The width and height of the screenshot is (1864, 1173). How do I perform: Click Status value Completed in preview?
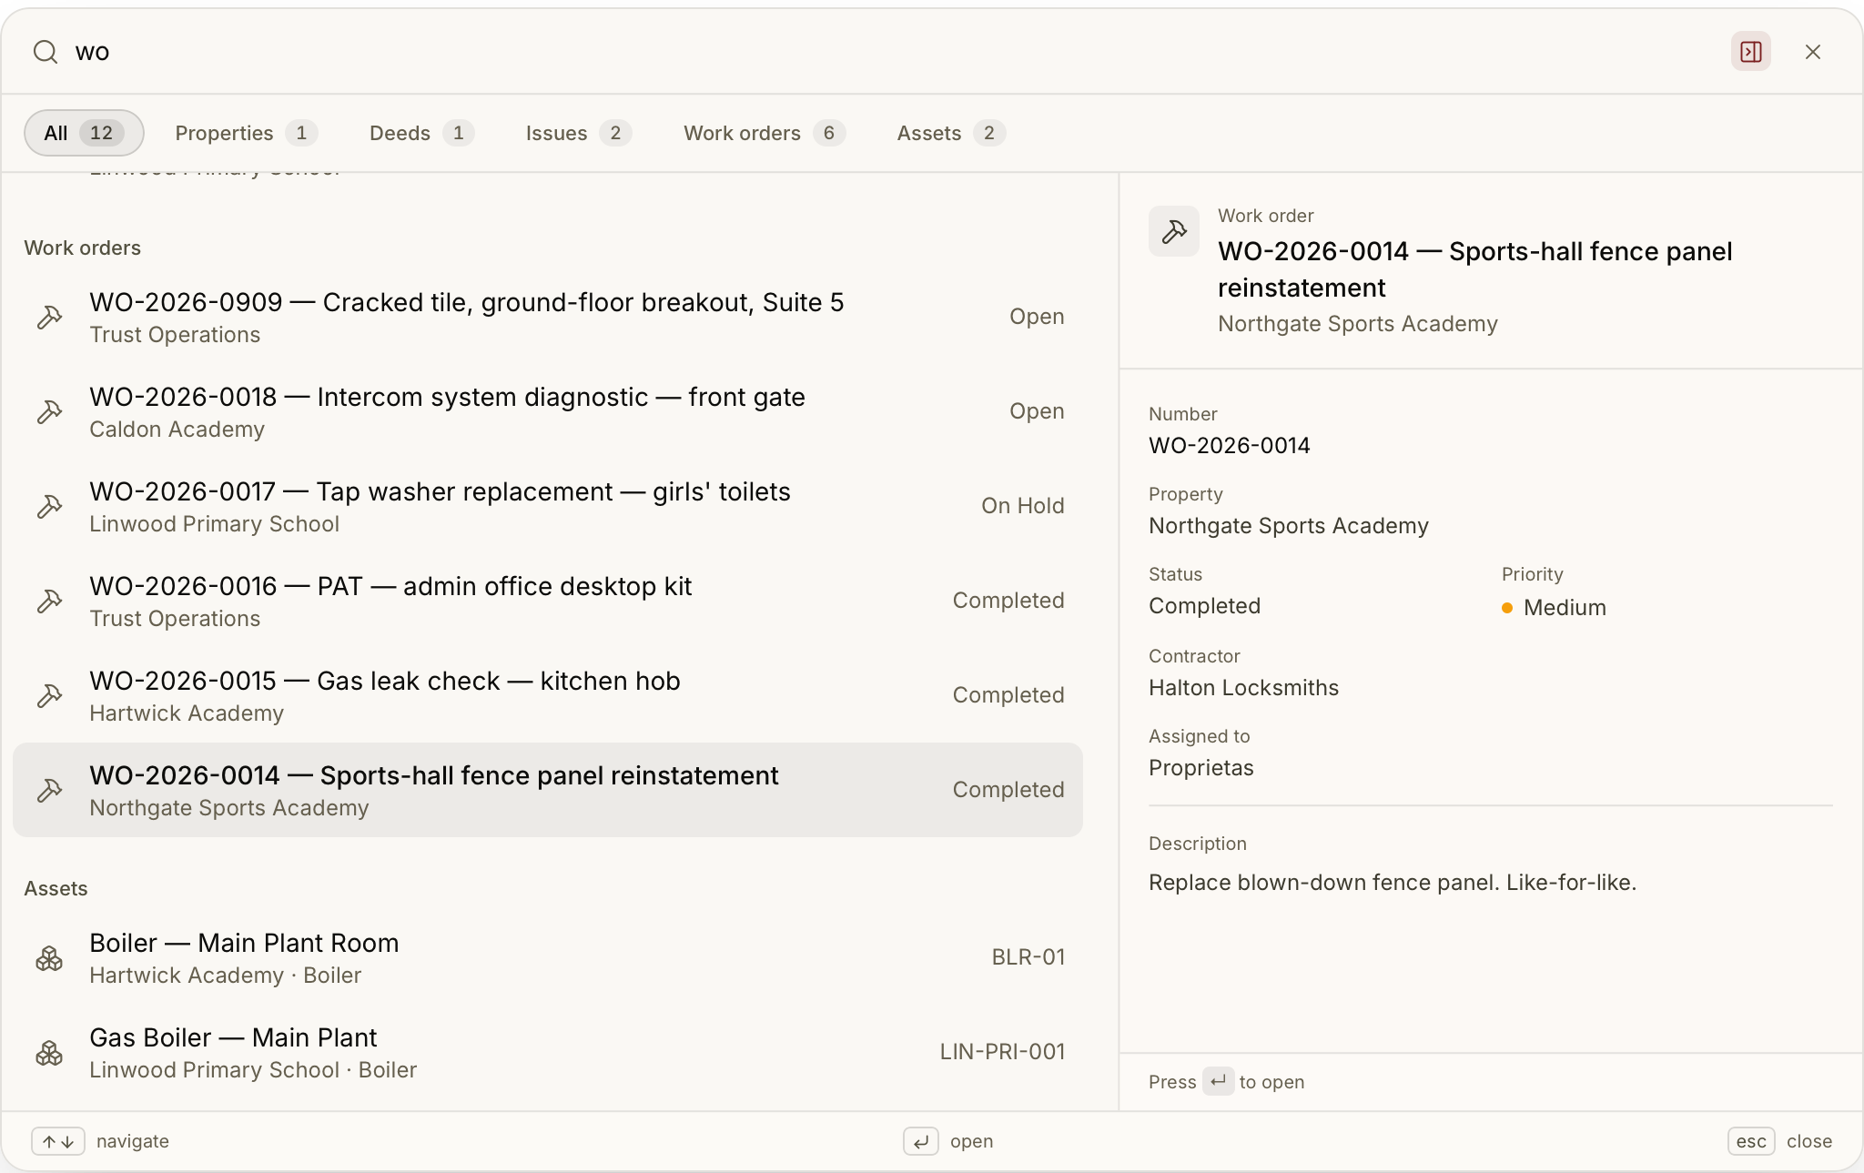(x=1204, y=606)
